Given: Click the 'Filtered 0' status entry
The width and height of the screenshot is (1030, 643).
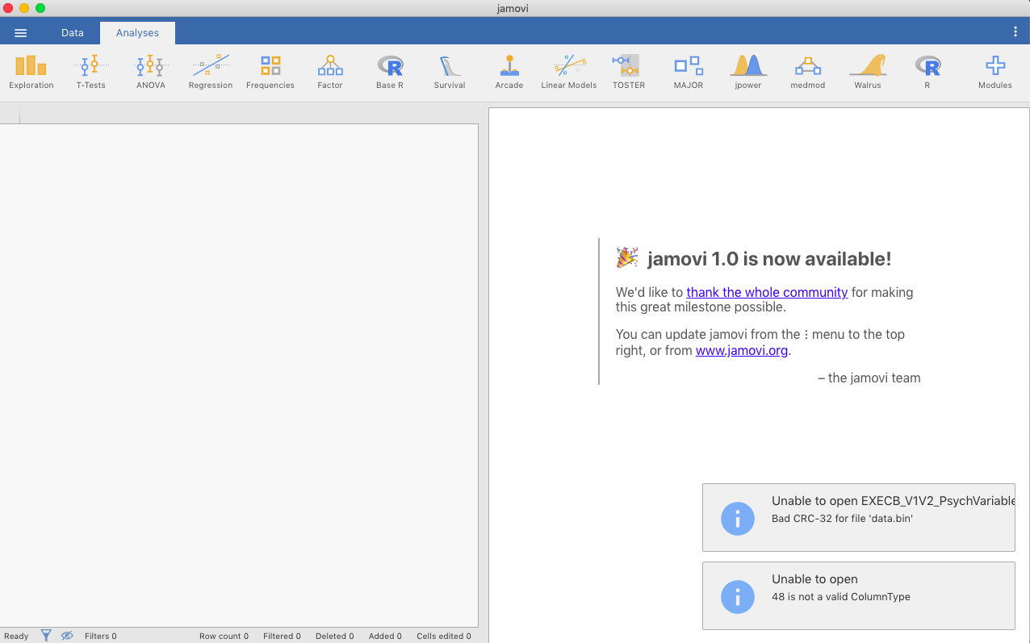Looking at the screenshot, I should 282,637.
